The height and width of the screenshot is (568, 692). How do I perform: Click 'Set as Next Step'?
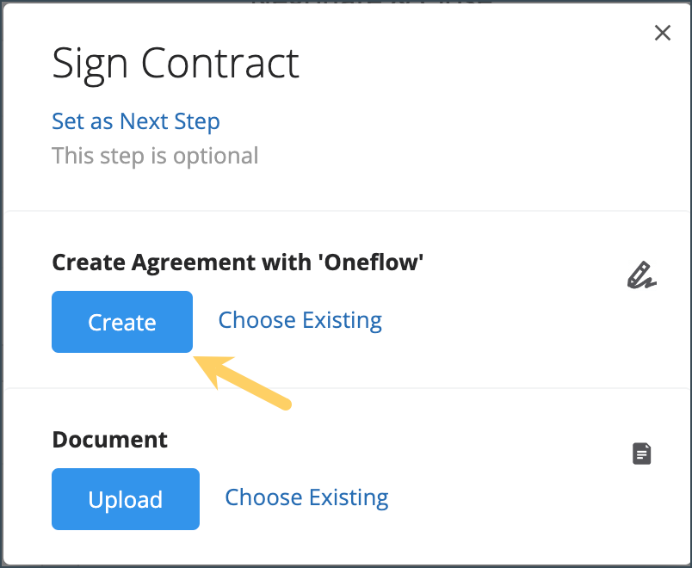135,121
